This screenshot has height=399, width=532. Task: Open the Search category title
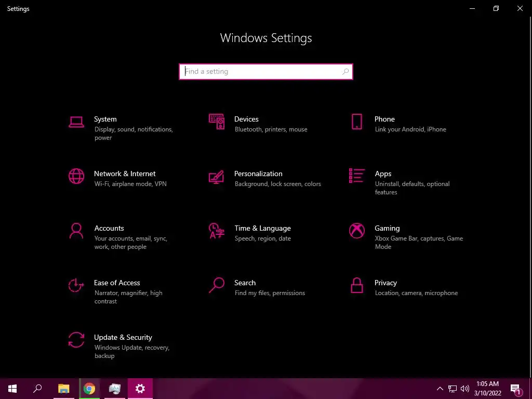245,283
